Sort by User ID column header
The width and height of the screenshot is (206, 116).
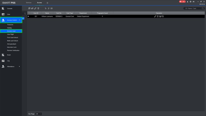click(36, 13)
